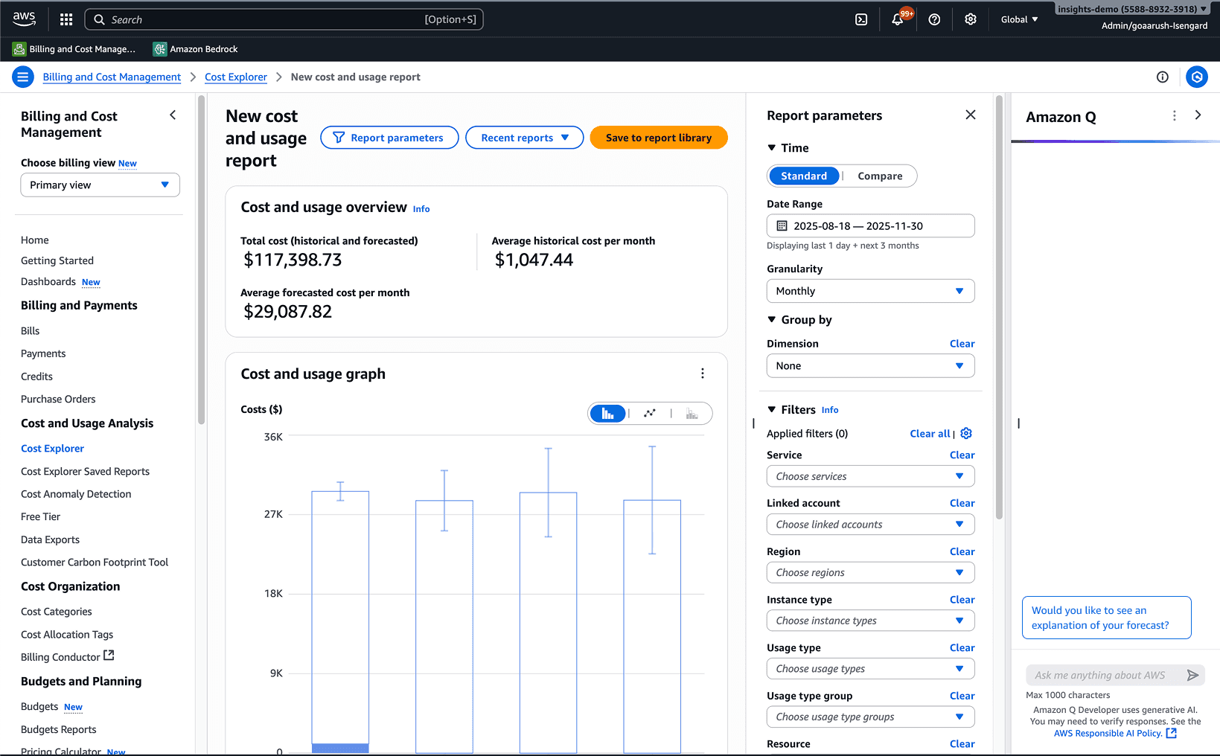Open the Choose services dropdown
This screenshot has width=1220, height=756.
(870, 476)
